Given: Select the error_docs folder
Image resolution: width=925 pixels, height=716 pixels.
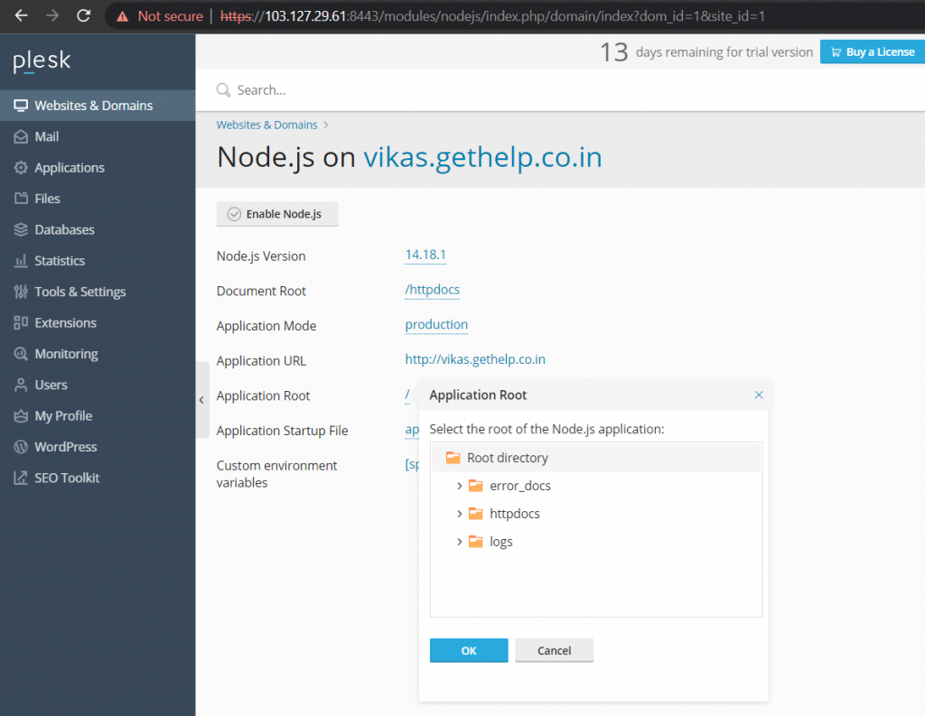Looking at the screenshot, I should 519,486.
